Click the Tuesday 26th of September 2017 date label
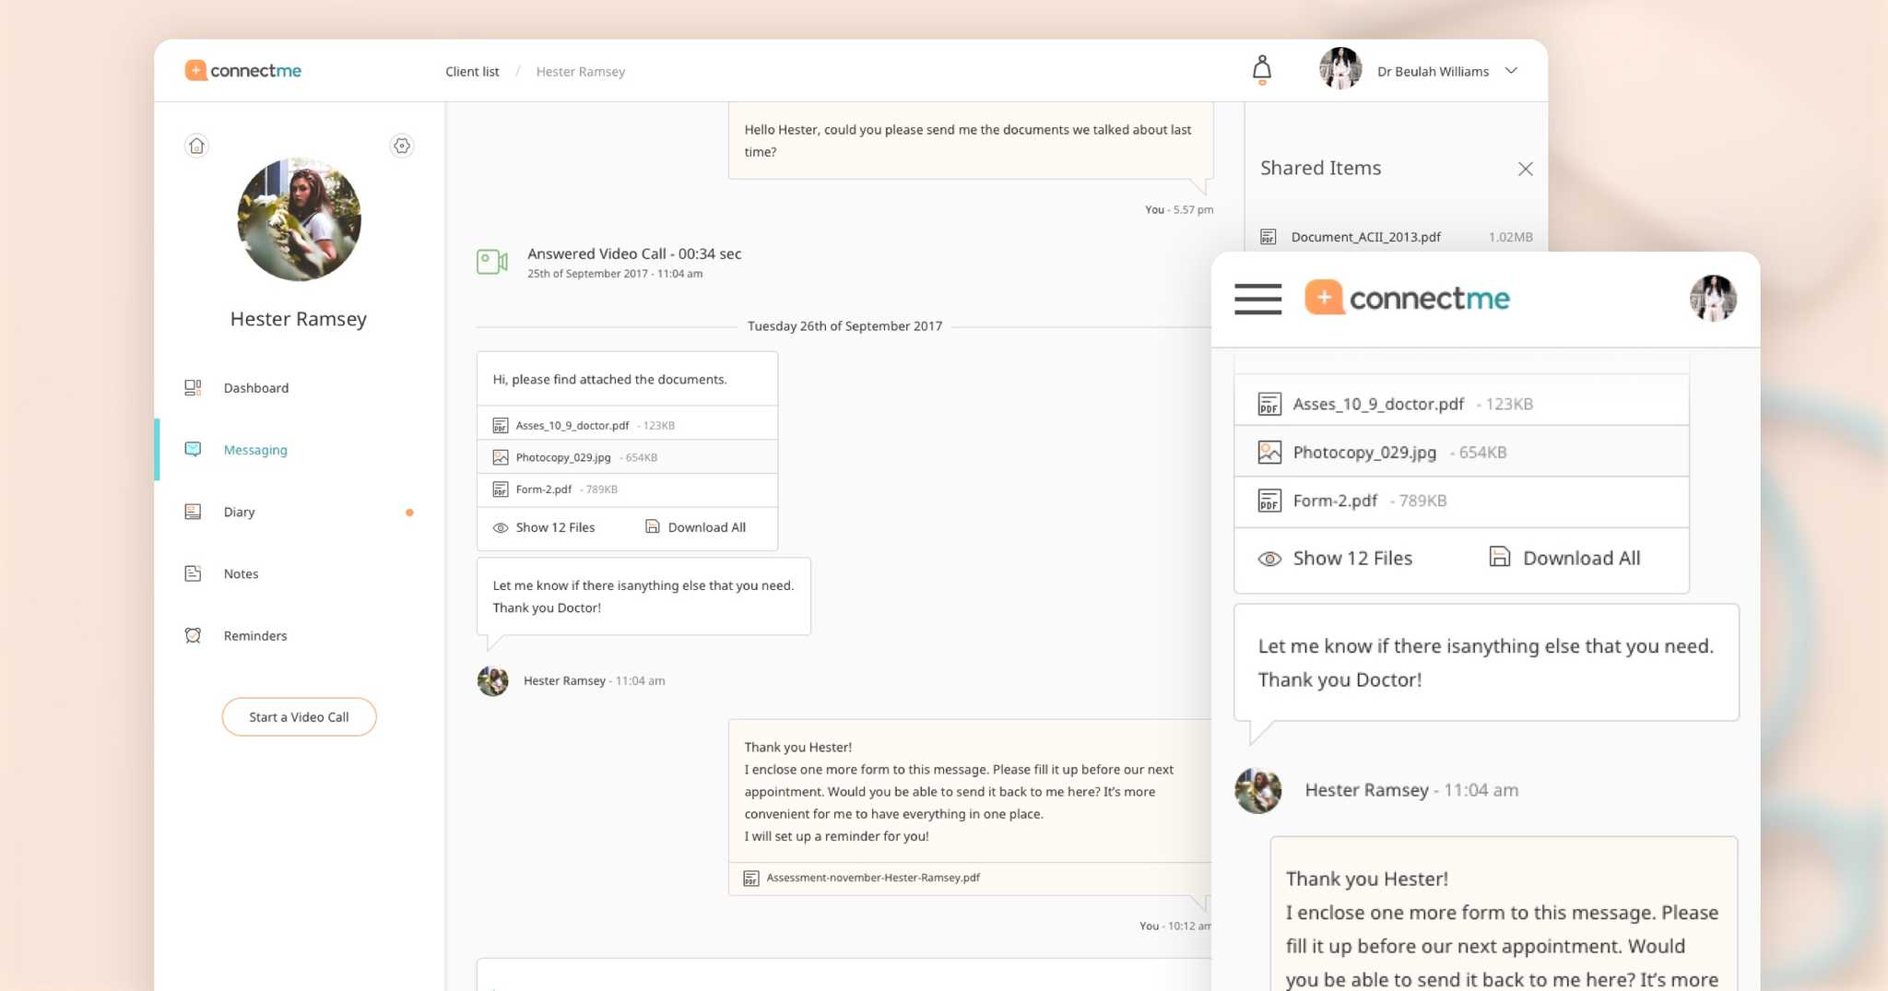1888x991 pixels. tap(844, 326)
